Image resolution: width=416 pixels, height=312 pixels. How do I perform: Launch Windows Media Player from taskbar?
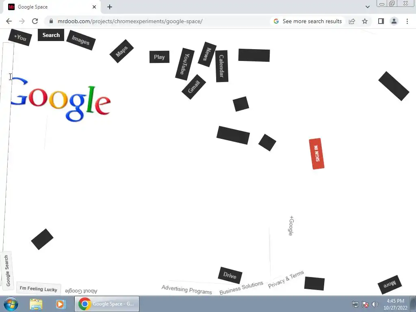[x=61, y=304]
